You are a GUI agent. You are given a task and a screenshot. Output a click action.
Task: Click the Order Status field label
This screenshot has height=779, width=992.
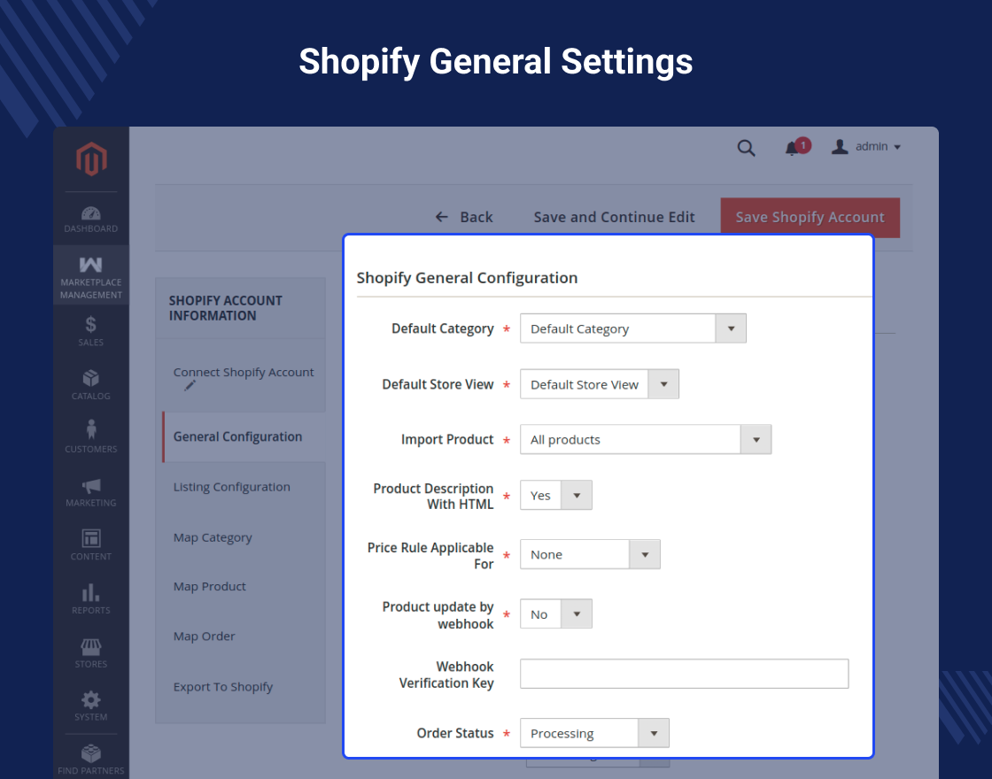455,733
